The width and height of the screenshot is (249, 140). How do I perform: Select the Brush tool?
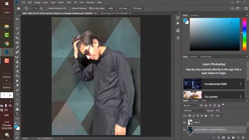click(x=17, y=57)
